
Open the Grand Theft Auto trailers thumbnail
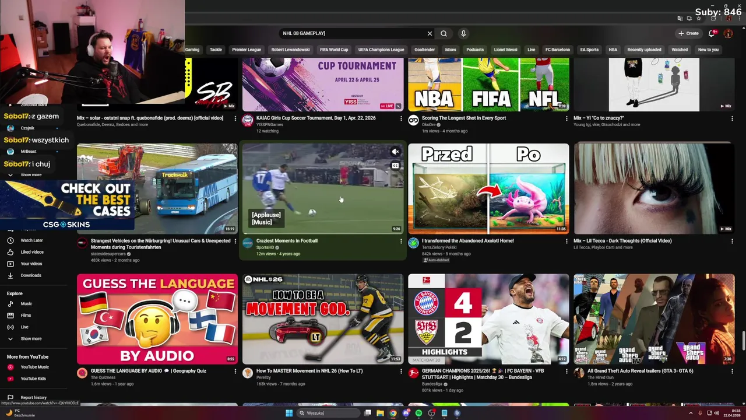point(654,319)
